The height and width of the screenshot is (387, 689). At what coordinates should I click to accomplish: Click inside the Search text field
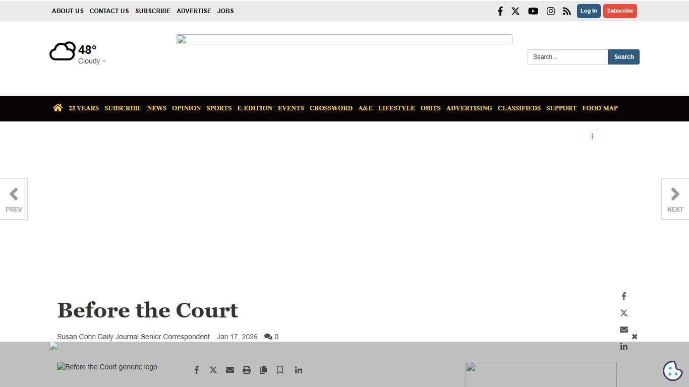567,57
